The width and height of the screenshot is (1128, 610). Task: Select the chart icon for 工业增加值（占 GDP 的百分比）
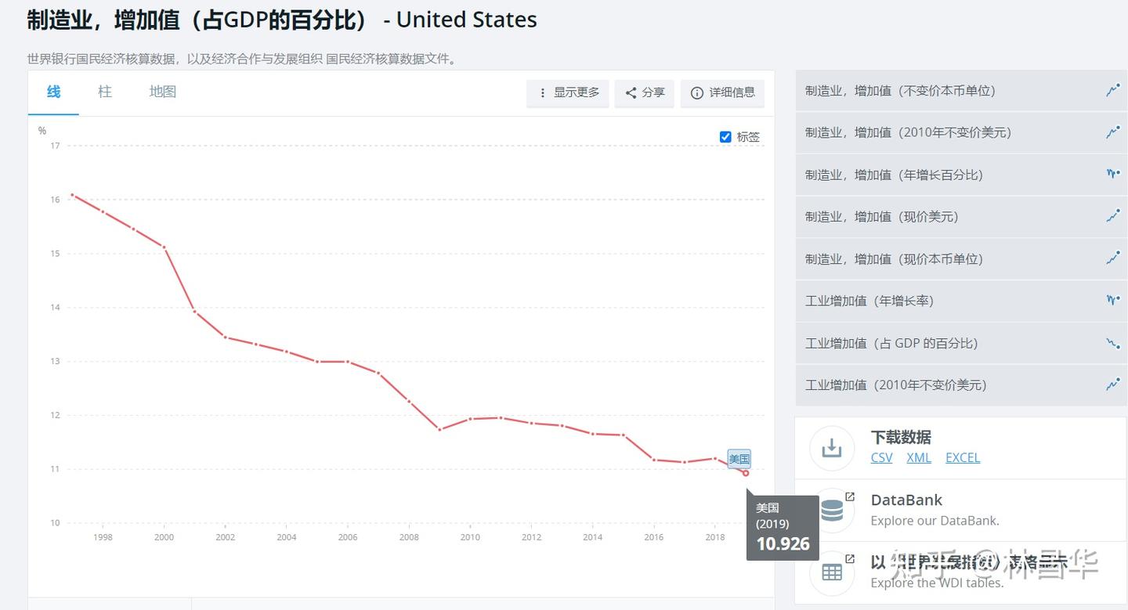pyautogui.click(x=1113, y=342)
